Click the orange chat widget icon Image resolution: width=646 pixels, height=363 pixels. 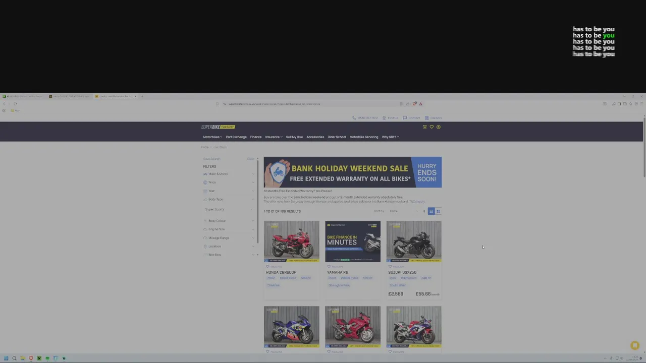click(x=635, y=345)
